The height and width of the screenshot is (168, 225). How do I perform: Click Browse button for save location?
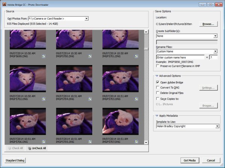[208, 24]
